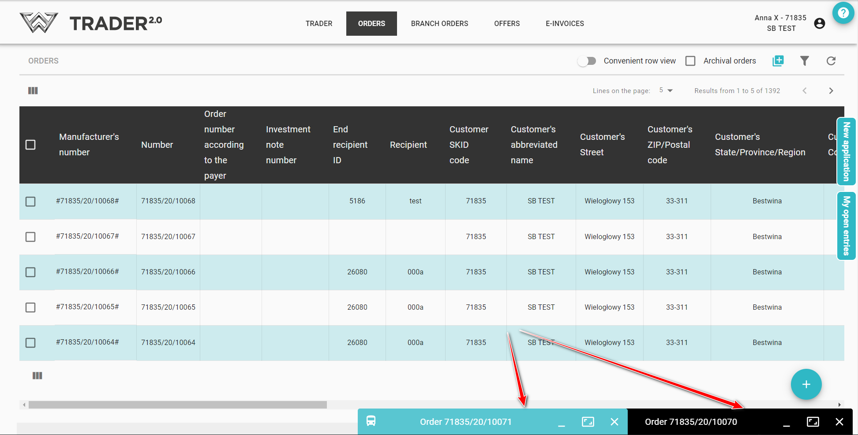
Task: Check the select-all checkbox in table header
Action: 30,145
